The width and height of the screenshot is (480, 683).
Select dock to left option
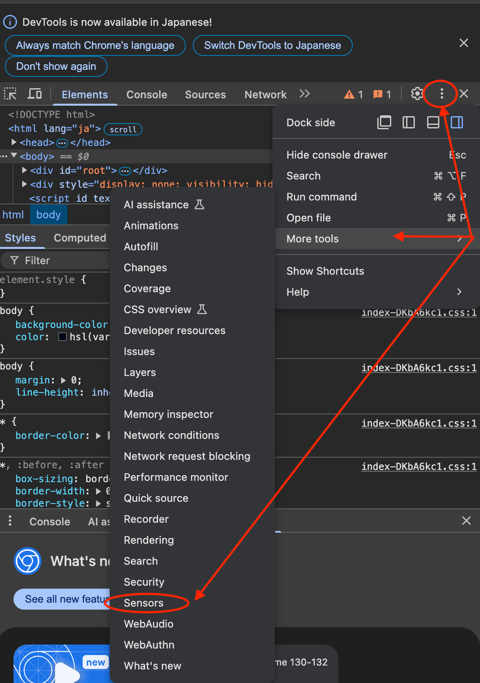[x=408, y=123]
